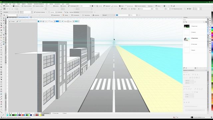Open the Help menu
Viewport: 213px width, 120px height.
click(68, 4)
